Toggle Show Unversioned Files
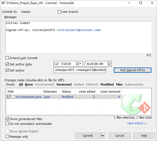This screenshot has width=157, height=141. 7,119
